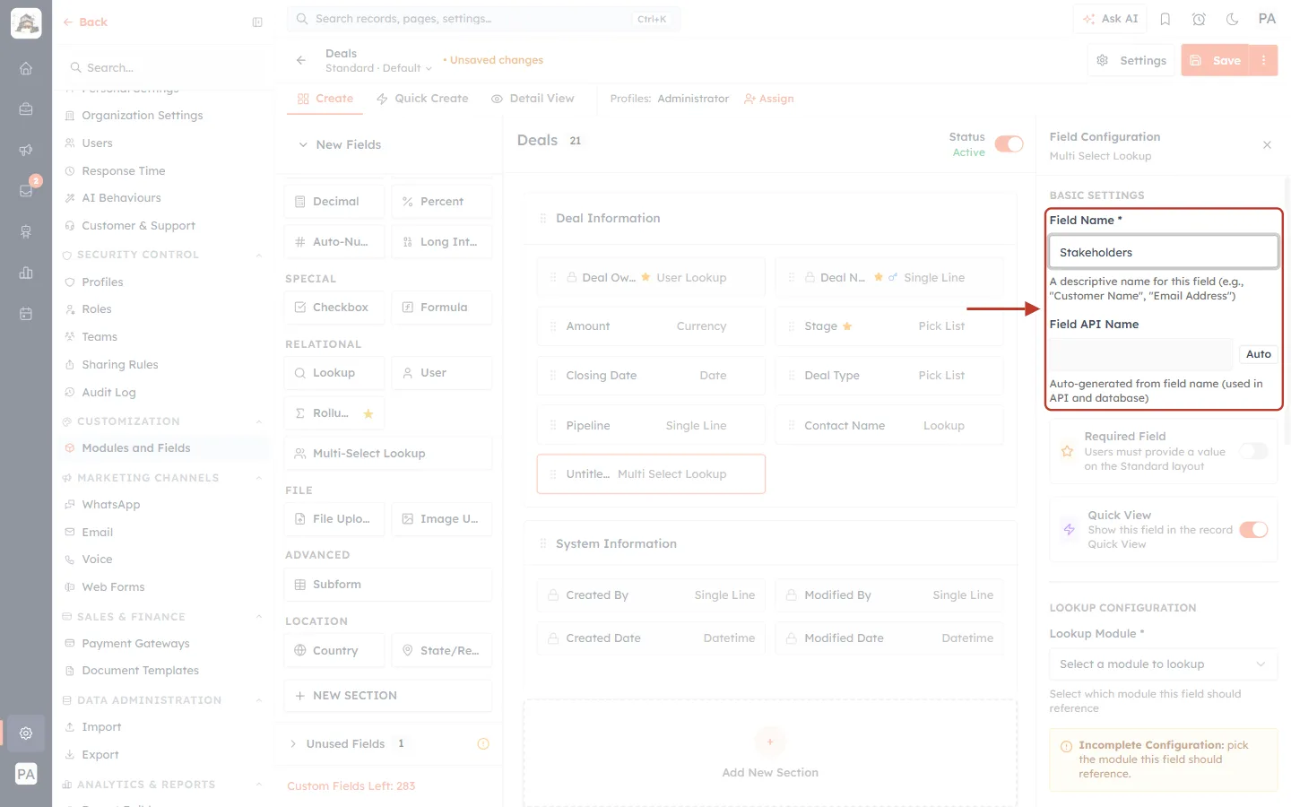Viewport: 1291px width, 807px height.
Task: Select the Multi-Select Lookup field type
Action: 388,454
